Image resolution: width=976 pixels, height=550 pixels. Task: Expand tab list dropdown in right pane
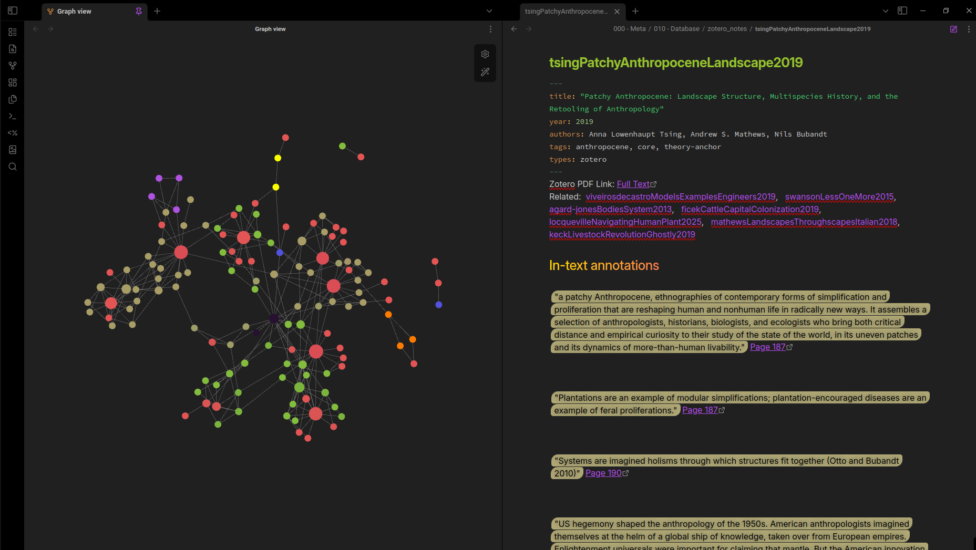[885, 11]
